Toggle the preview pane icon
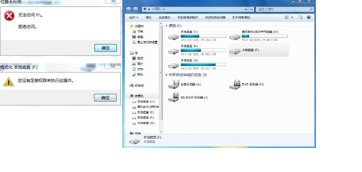 click(300, 18)
